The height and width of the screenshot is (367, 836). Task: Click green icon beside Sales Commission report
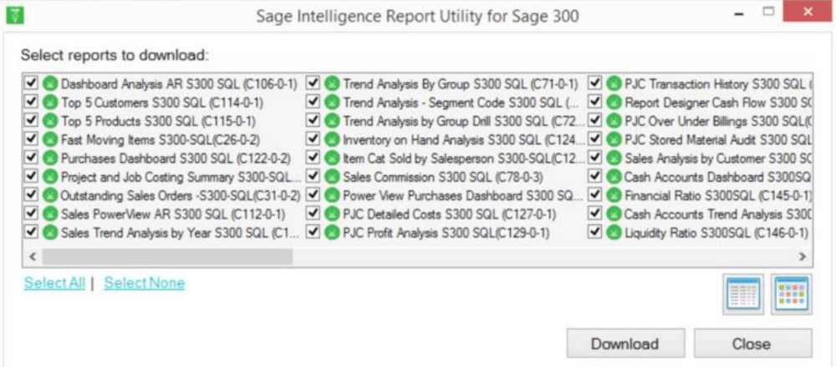point(332,177)
